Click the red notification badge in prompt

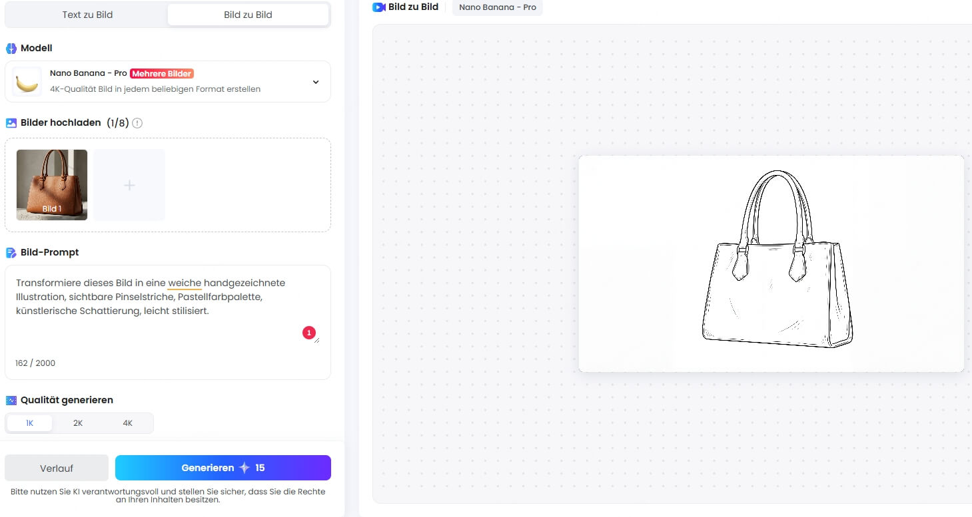point(308,333)
